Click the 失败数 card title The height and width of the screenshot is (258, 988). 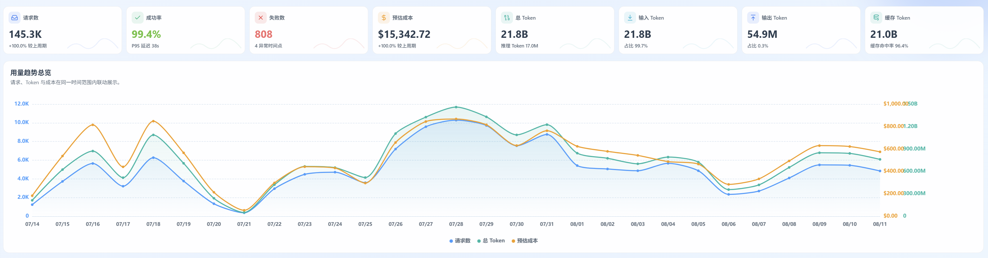point(277,18)
